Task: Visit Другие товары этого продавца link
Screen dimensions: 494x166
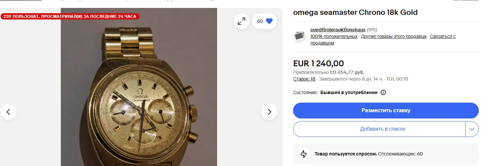Action: click(394, 36)
